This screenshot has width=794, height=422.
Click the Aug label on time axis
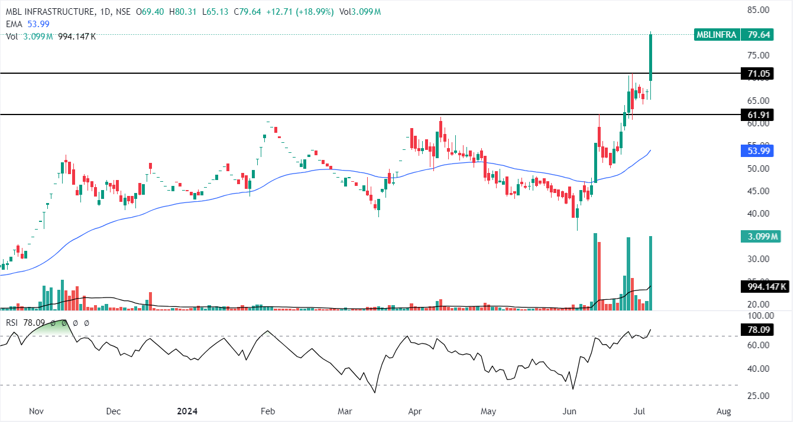click(x=723, y=410)
